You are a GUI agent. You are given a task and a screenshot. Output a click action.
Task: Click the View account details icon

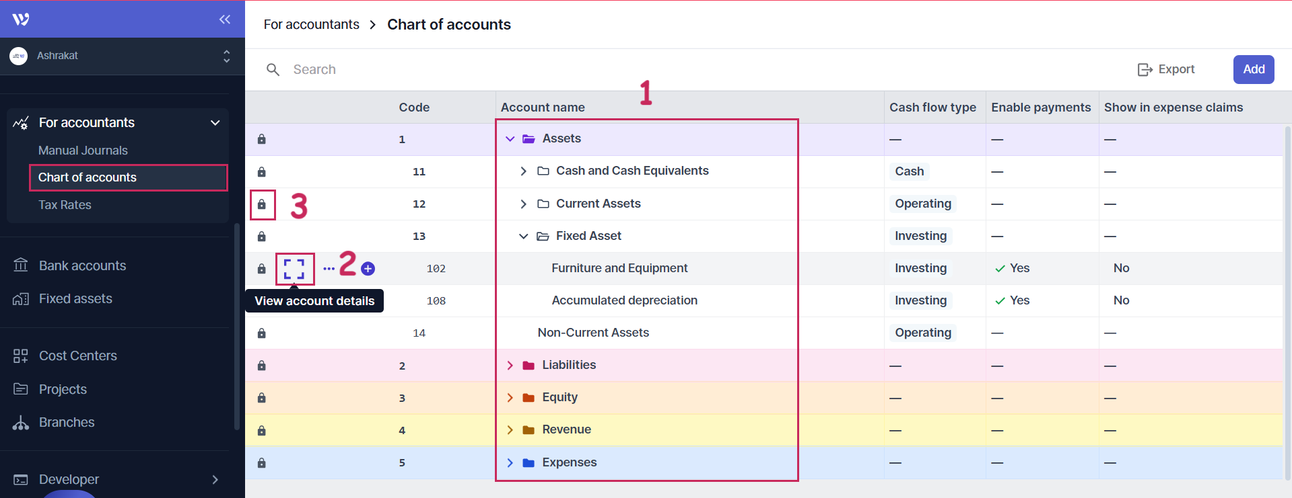294,269
